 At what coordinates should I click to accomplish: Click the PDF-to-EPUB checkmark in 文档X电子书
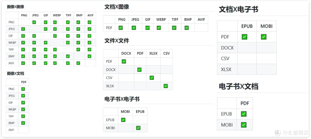click(x=244, y=37)
